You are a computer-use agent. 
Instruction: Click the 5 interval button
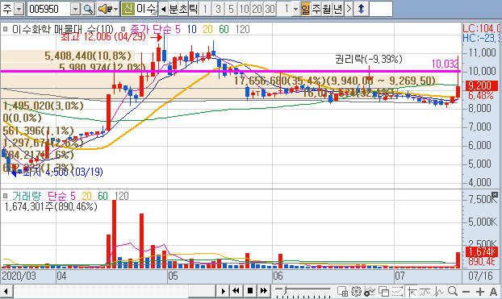[x=231, y=9]
